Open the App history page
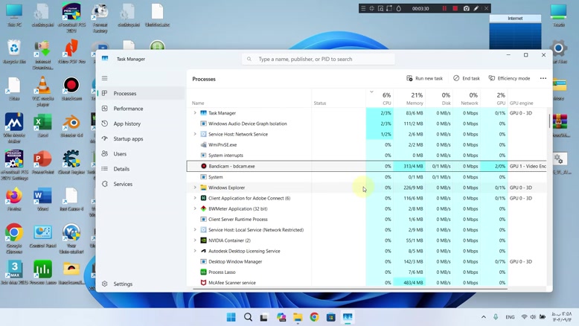579x326 pixels. (127, 124)
